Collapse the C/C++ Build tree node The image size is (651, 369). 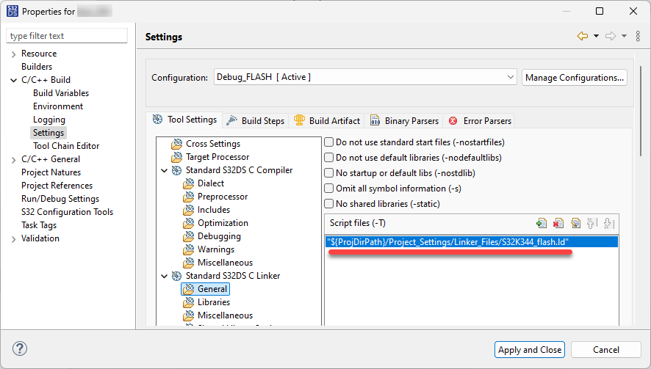click(x=14, y=80)
